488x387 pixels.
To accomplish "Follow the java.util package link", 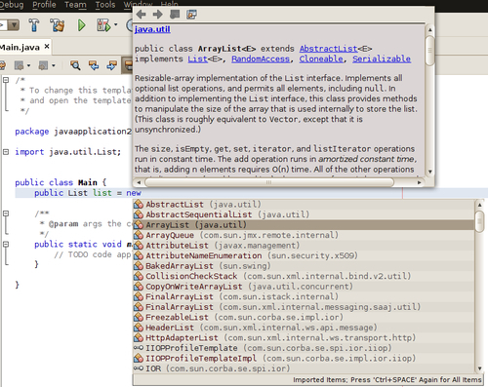I will (152, 29).
